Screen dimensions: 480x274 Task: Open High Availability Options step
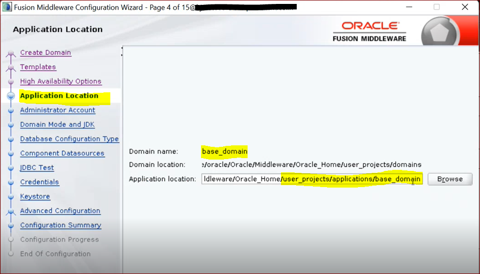61,81
